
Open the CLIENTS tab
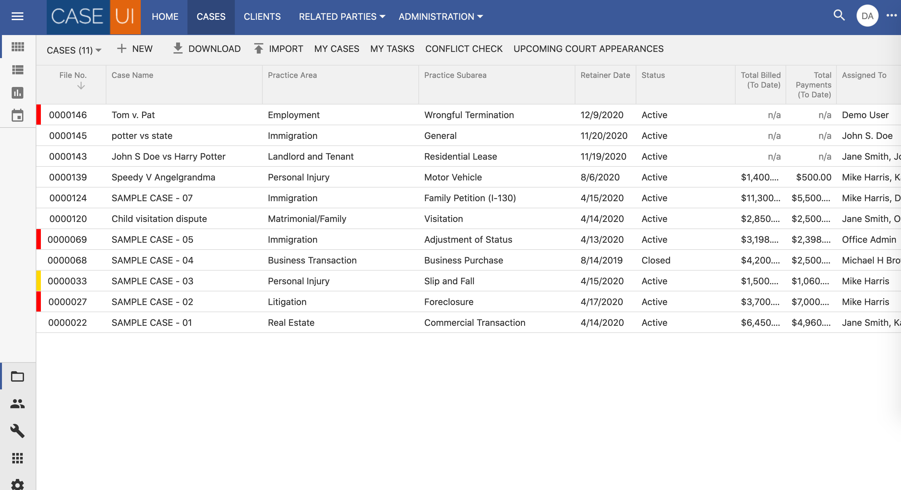(262, 17)
